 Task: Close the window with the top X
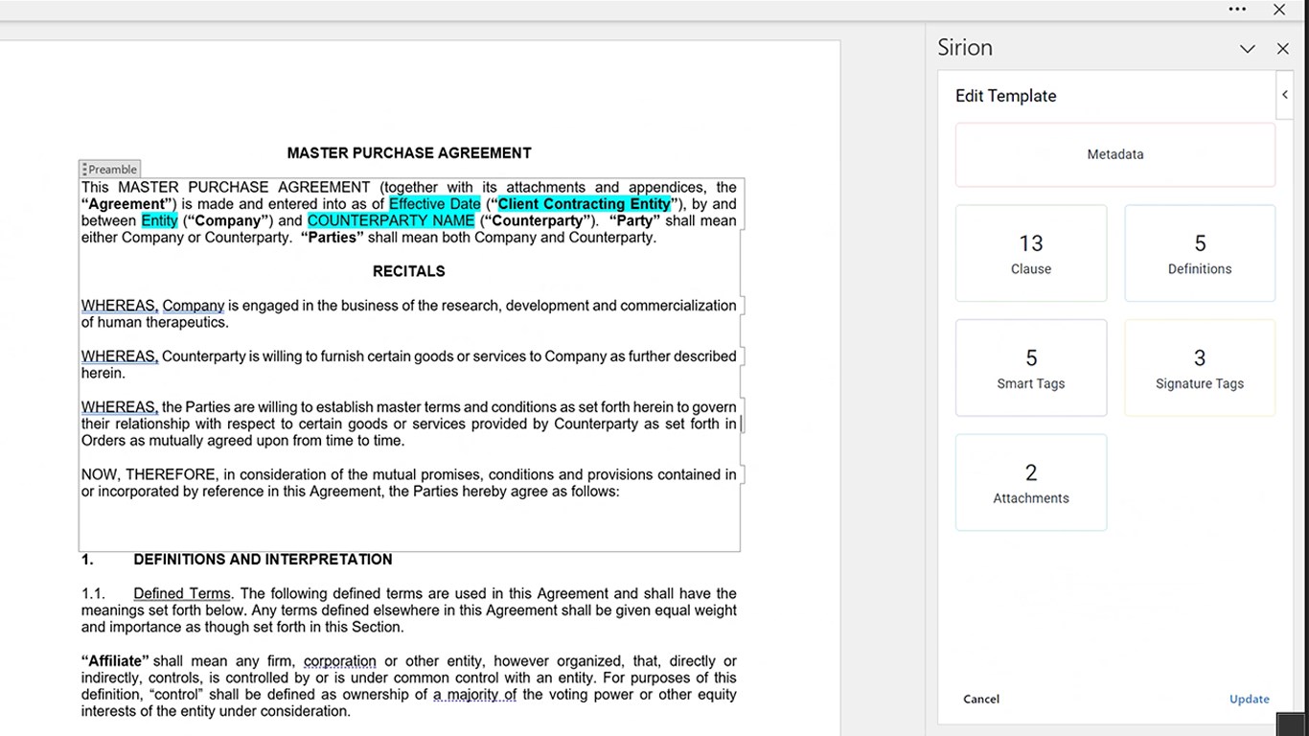pos(1278,10)
